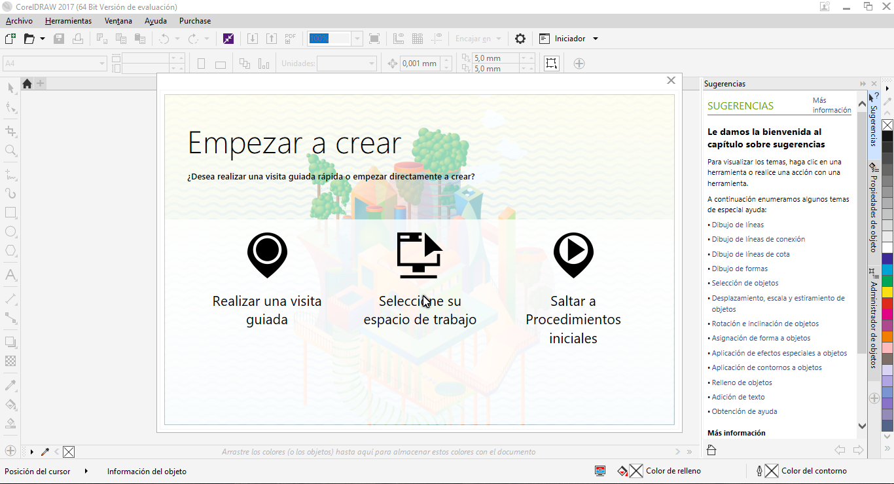Viewport: 894px width, 484px height.
Task: Open the Encajar en dropdown
Action: [499, 39]
